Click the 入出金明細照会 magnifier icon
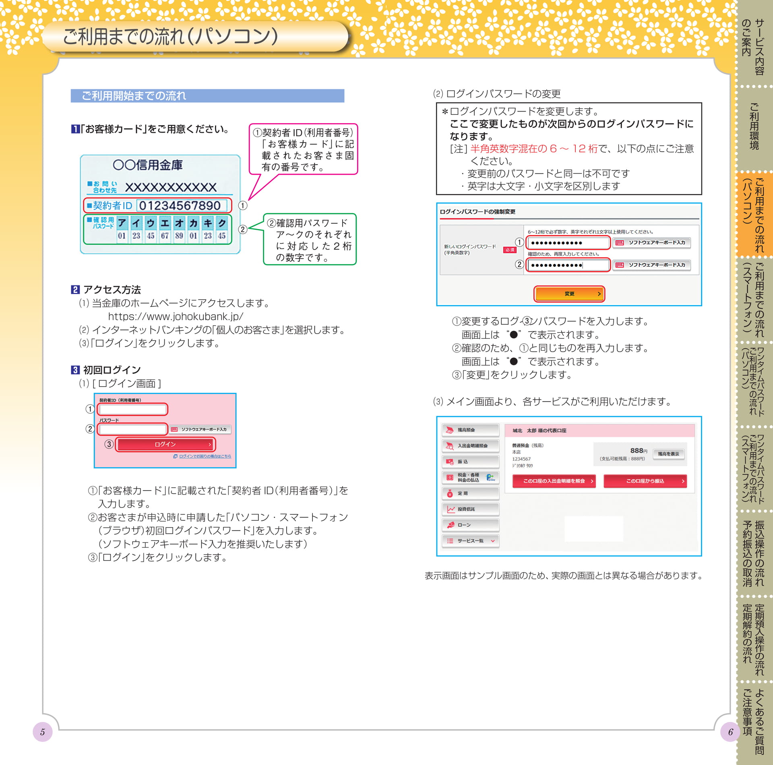The image size is (773, 765). (x=449, y=446)
